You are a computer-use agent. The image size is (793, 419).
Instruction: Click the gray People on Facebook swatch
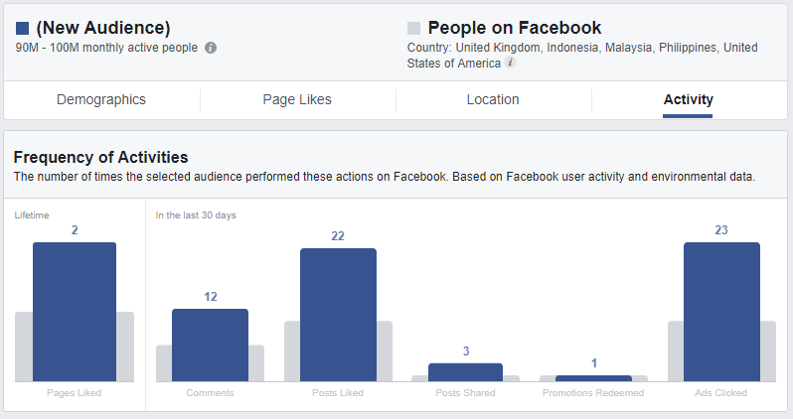point(414,29)
